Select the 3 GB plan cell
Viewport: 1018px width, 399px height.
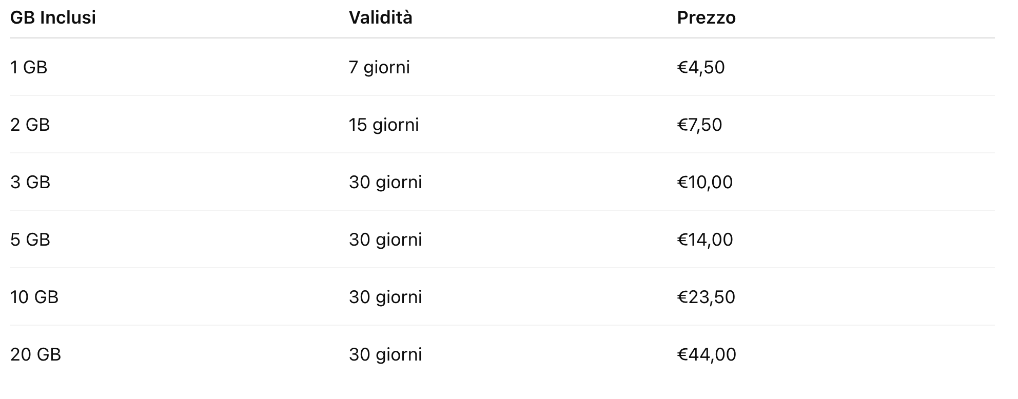click(30, 182)
